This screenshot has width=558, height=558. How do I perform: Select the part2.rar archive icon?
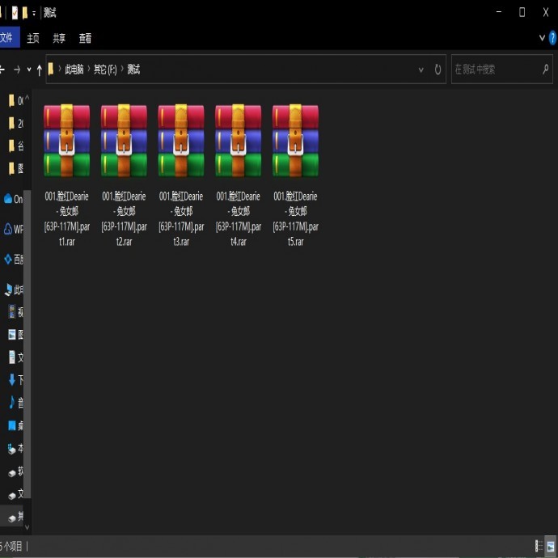point(124,141)
